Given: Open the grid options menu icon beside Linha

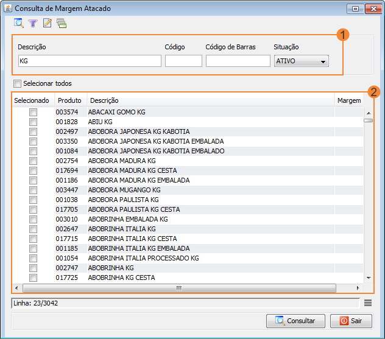Looking at the screenshot, I should point(368,303).
